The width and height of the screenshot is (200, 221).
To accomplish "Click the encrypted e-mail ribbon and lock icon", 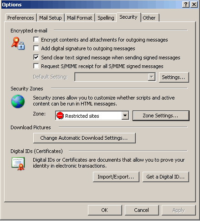I will click(18, 43).
